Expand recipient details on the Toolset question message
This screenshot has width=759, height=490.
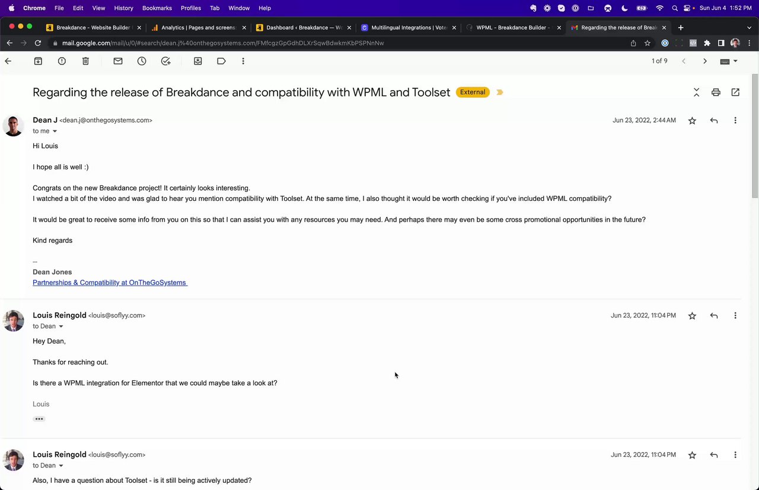click(x=60, y=466)
